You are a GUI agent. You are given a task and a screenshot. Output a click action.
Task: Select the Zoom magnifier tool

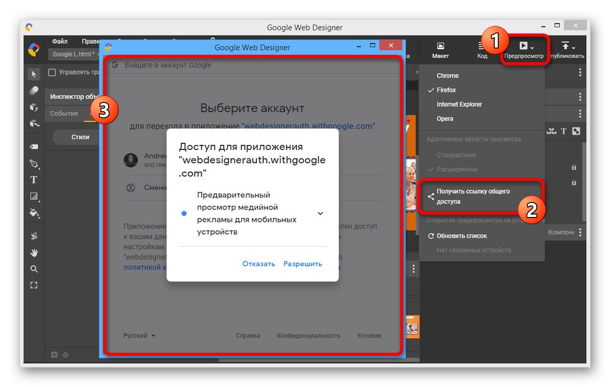[x=34, y=269]
